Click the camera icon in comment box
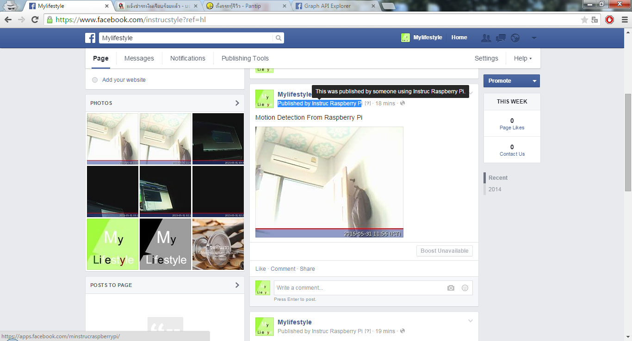The width and height of the screenshot is (632, 341). pos(451,288)
